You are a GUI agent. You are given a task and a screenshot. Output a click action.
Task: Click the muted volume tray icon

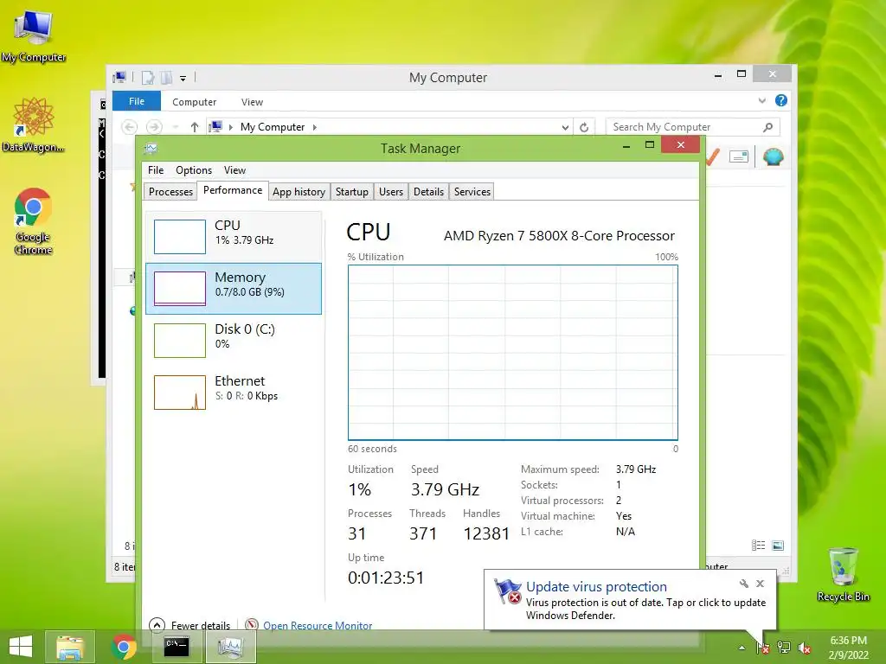[804, 648]
